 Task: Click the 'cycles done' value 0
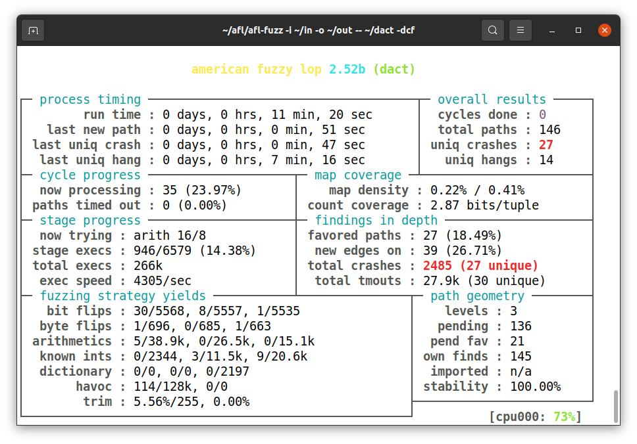pyautogui.click(x=542, y=115)
